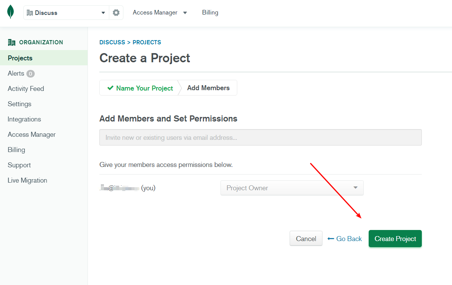The height and width of the screenshot is (285, 452).
Task: Select Projects in the sidebar
Action: pyautogui.click(x=20, y=58)
